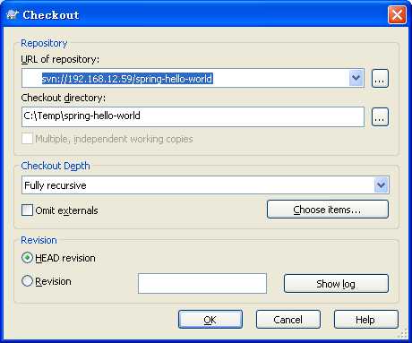Expand the Checkout Depth dropdown arrow
Viewport: 412px width, 343px height.
click(x=381, y=185)
